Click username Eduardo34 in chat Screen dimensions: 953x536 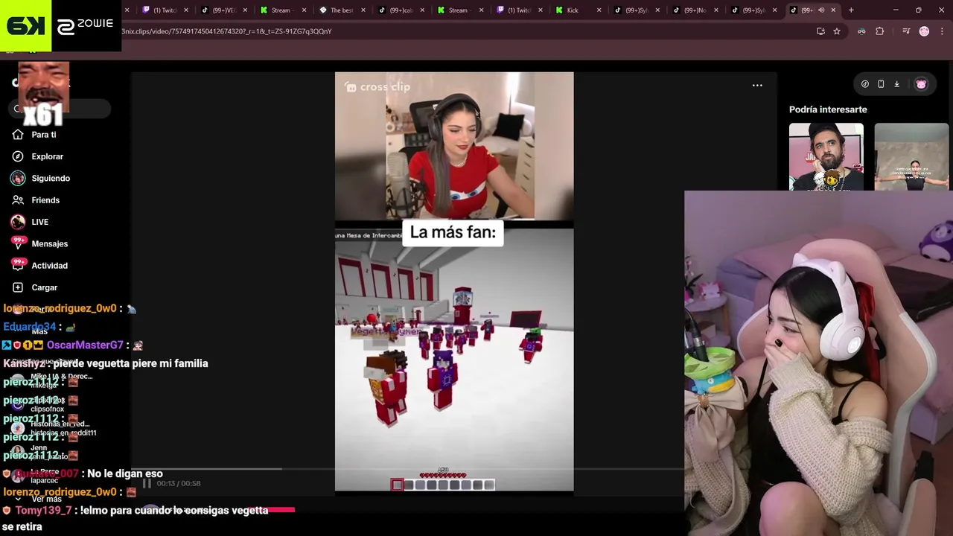pyautogui.click(x=30, y=327)
